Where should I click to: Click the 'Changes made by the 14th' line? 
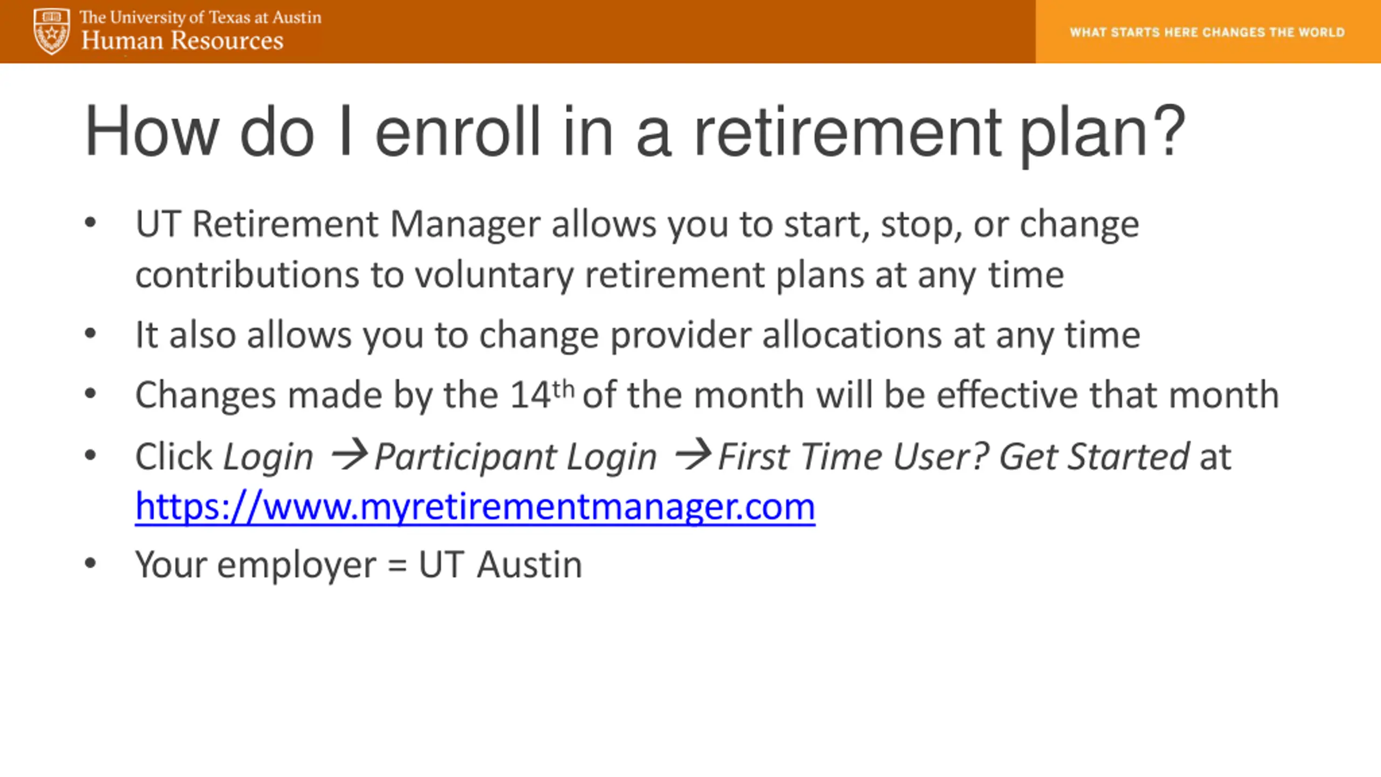coord(707,394)
